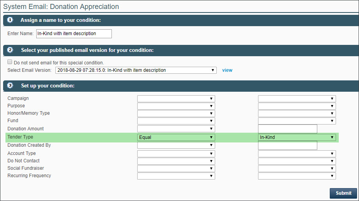Open the Select Email Version dropdown
359x201 pixels.
tap(136, 70)
